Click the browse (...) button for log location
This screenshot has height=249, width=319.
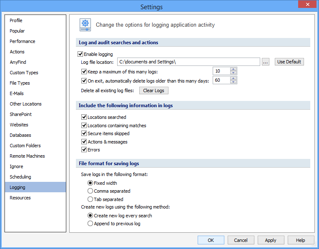click(x=266, y=62)
